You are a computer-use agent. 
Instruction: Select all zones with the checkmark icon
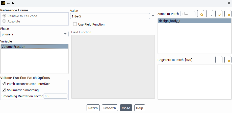pos(219,14)
